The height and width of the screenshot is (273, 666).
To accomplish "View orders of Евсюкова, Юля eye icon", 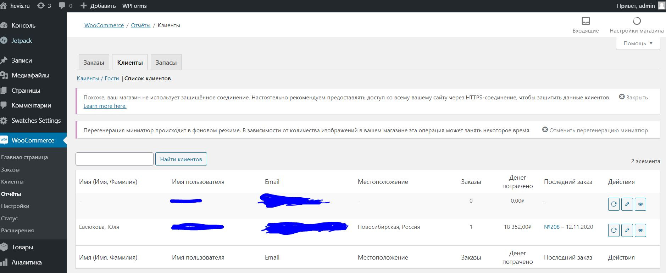I will click(640, 230).
